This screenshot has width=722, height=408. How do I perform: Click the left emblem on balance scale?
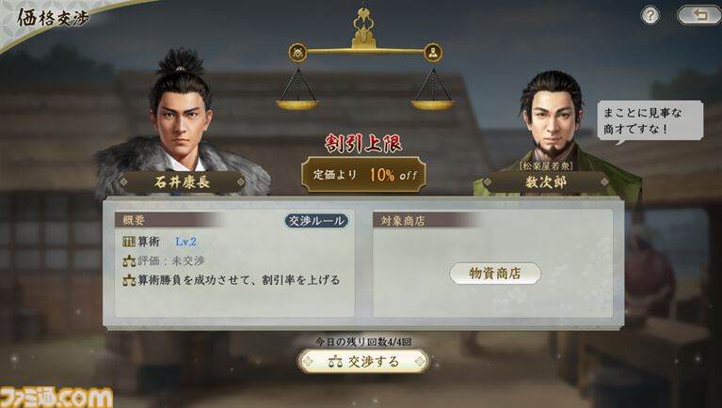(297, 52)
